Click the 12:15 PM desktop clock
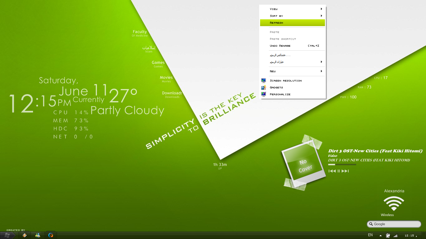The image size is (426, 239). (40, 103)
